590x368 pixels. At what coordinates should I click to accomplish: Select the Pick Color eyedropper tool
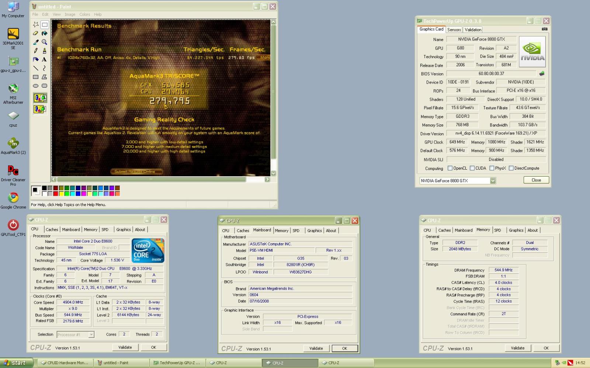point(36,42)
